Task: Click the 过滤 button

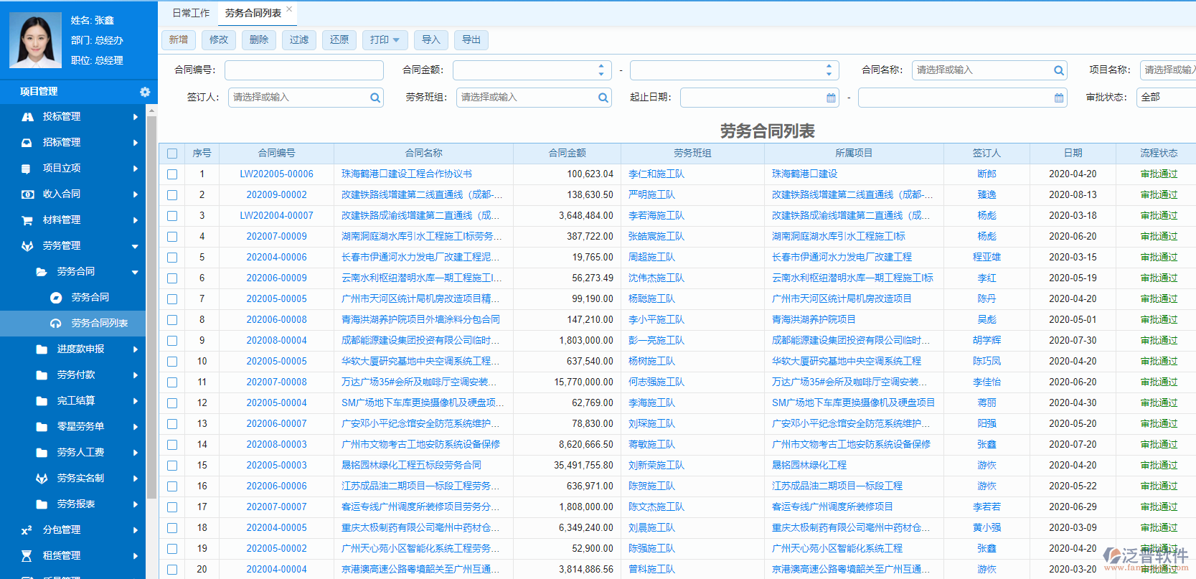Action: pos(299,40)
